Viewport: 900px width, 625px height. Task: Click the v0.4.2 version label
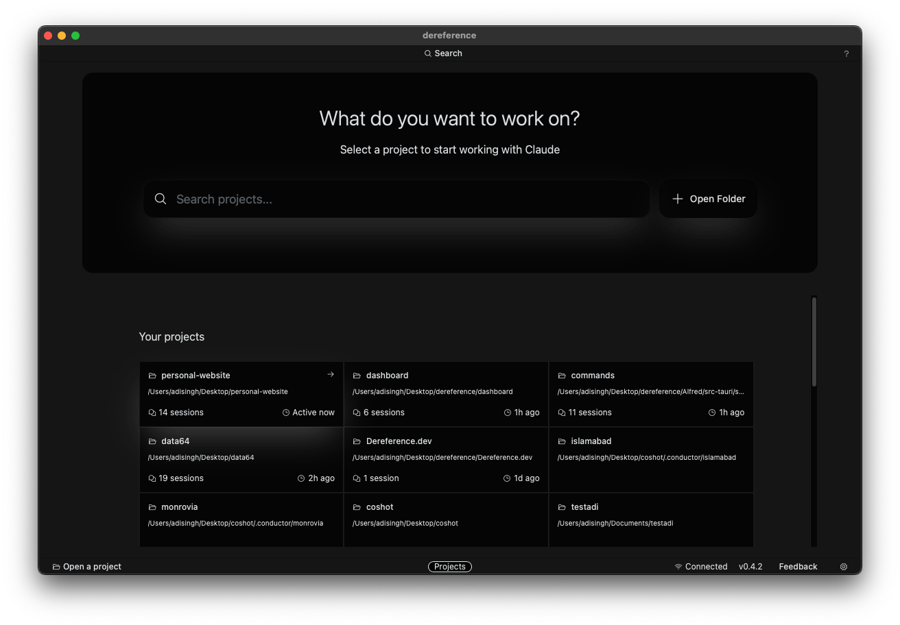[x=750, y=567]
